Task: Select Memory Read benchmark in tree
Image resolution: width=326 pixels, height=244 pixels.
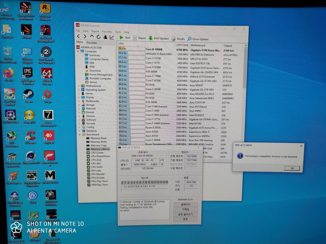Action: pyautogui.click(x=98, y=138)
